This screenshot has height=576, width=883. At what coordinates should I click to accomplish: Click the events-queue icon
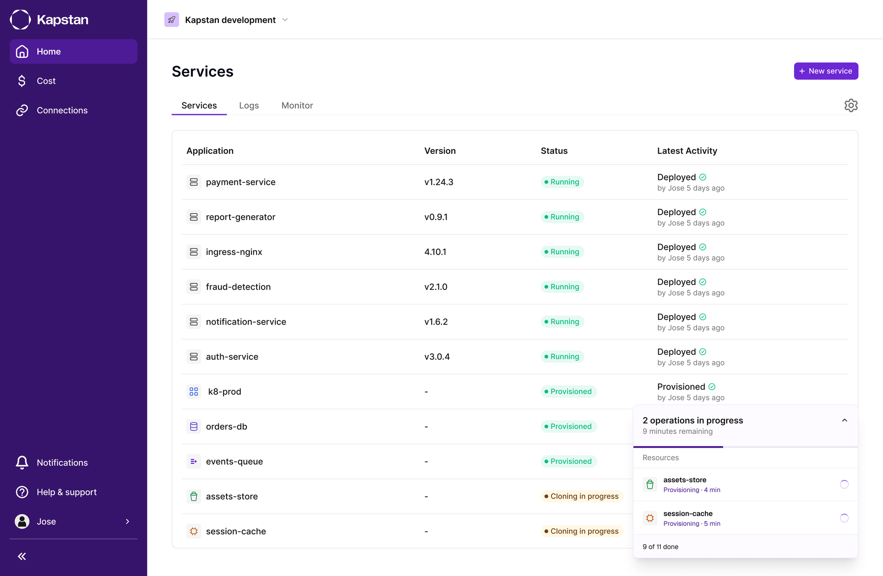pos(194,461)
